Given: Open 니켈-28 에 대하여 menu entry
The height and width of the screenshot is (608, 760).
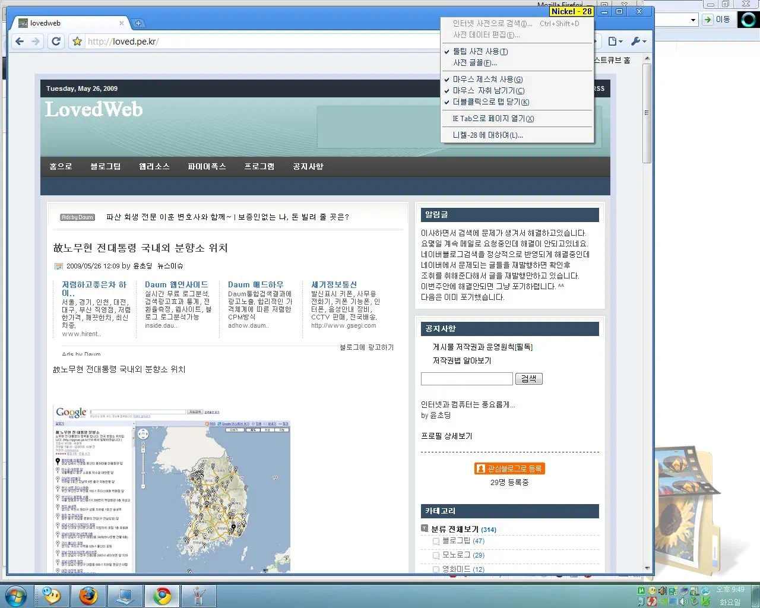Looking at the screenshot, I should coord(487,135).
